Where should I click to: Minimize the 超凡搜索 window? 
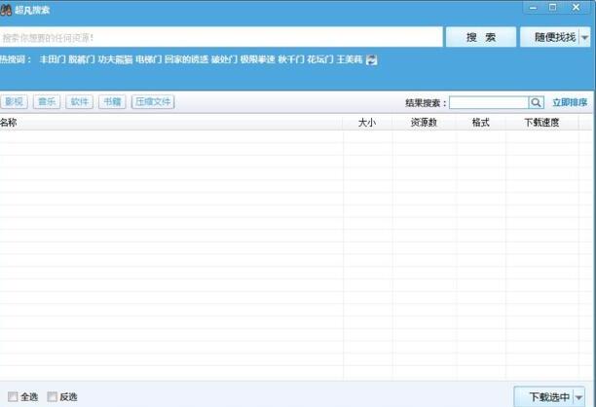[534, 8]
